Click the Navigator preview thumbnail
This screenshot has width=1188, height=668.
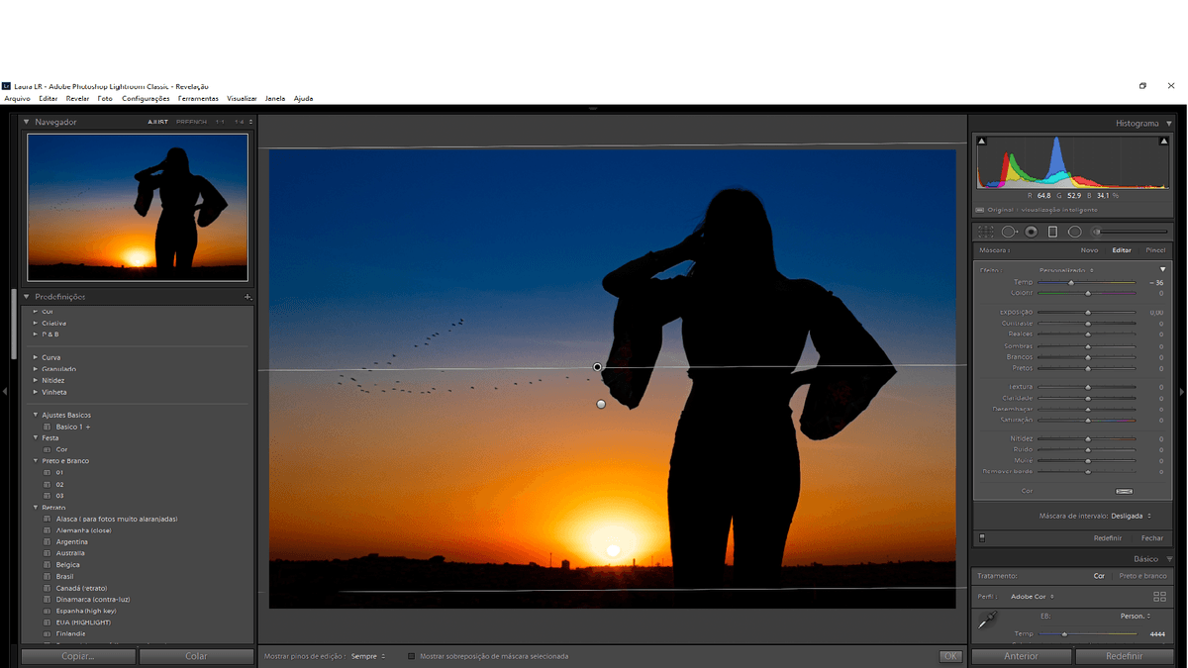pyautogui.click(x=138, y=208)
